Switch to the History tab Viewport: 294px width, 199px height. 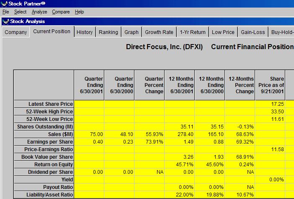click(85, 32)
